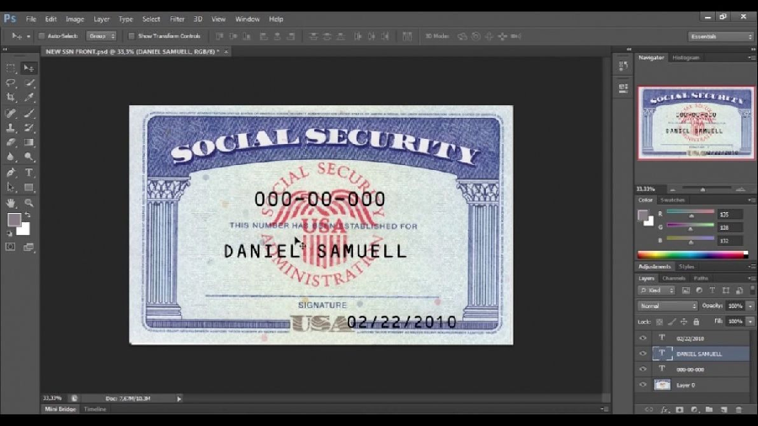
Task: Select the Clone Stamp tool
Action: click(11, 128)
